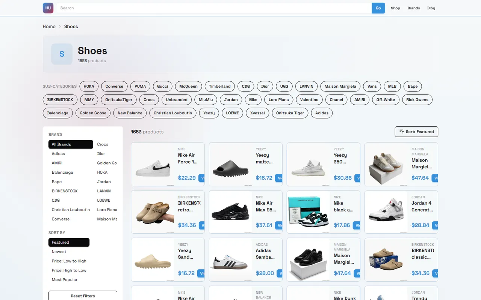Screen dimensions: 481x300
Task: Click the search input field
Action: pos(214,8)
